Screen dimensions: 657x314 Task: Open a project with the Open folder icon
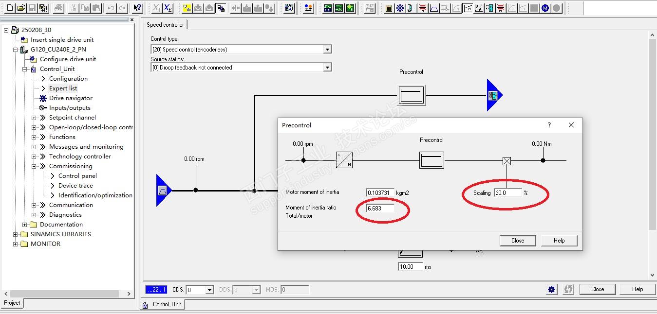[x=21, y=8]
